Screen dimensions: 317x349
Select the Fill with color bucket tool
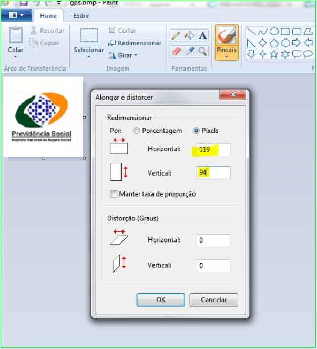click(x=189, y=35)
